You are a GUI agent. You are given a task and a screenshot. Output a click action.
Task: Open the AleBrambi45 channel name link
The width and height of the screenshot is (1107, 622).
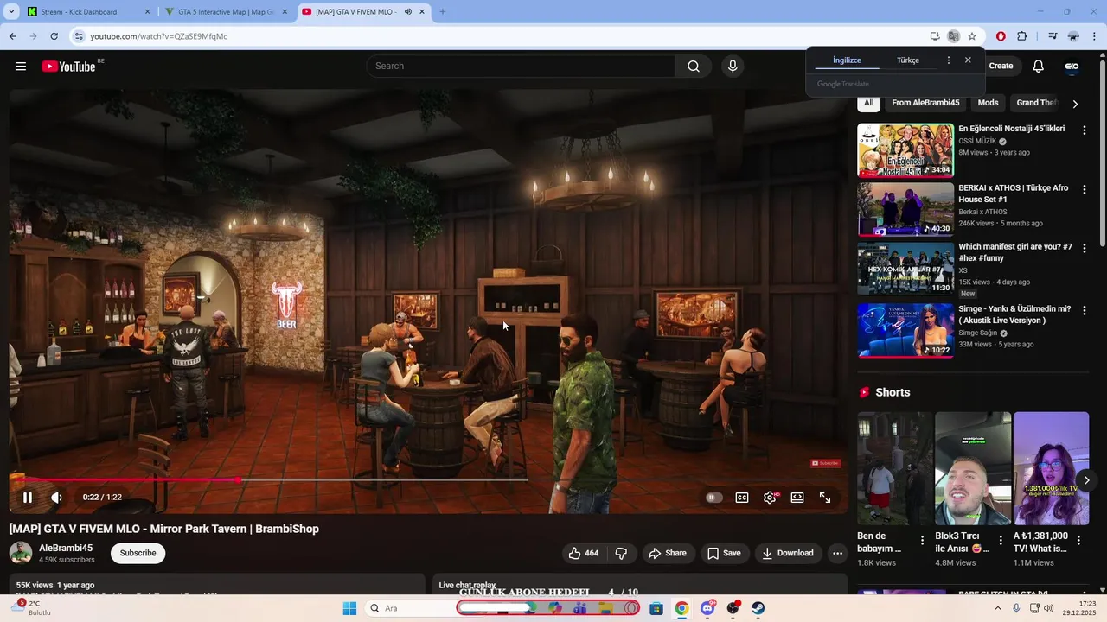[x=66, y=548]
